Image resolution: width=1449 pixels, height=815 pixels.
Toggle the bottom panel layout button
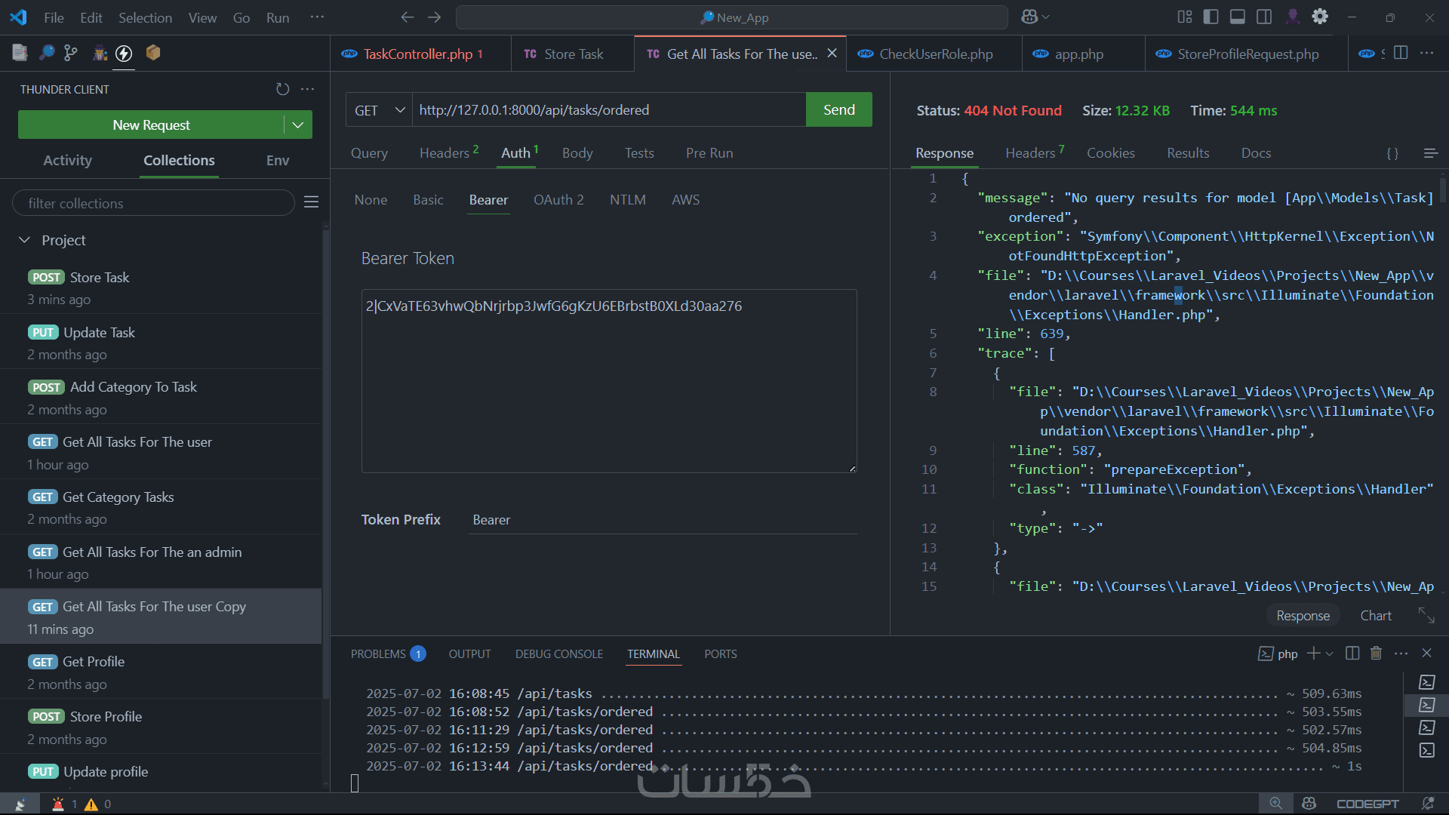[1238, 17]
